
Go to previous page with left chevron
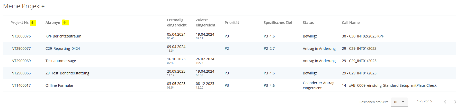coord(445,102)
